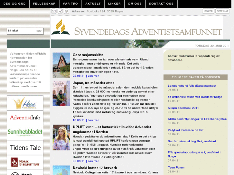Open the Sunnhetsbladet banner
Viewport: 234px width, 175px height.
click(x=25, y=132)
